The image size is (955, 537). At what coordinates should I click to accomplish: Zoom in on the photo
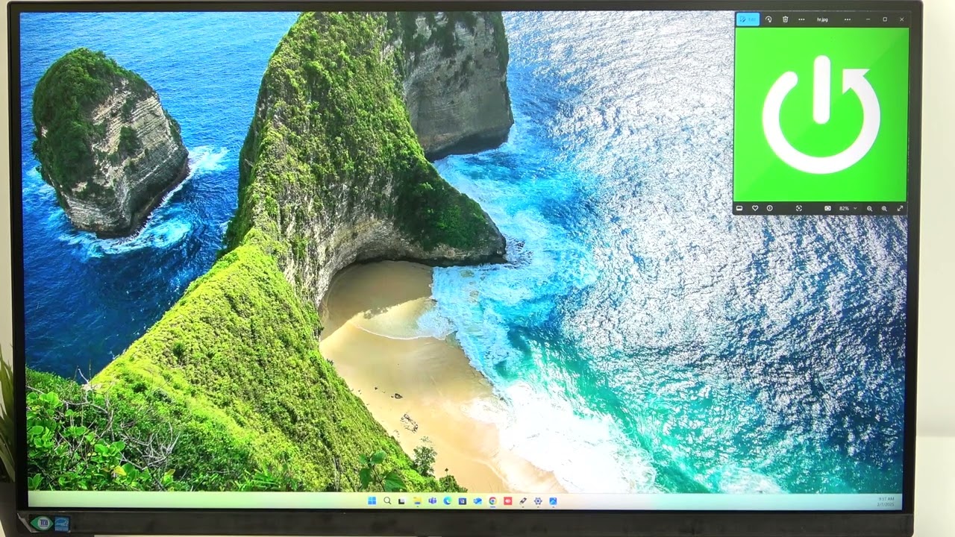(884, 208)
